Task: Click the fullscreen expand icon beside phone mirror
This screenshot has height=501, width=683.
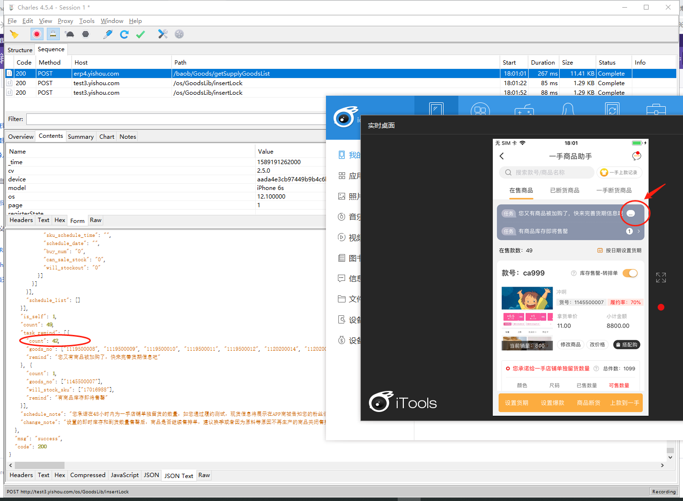Action: click(661, 278)
